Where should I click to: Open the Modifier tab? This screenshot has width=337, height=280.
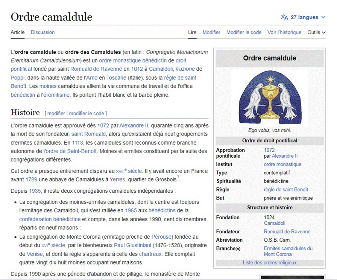coord(211,32)
